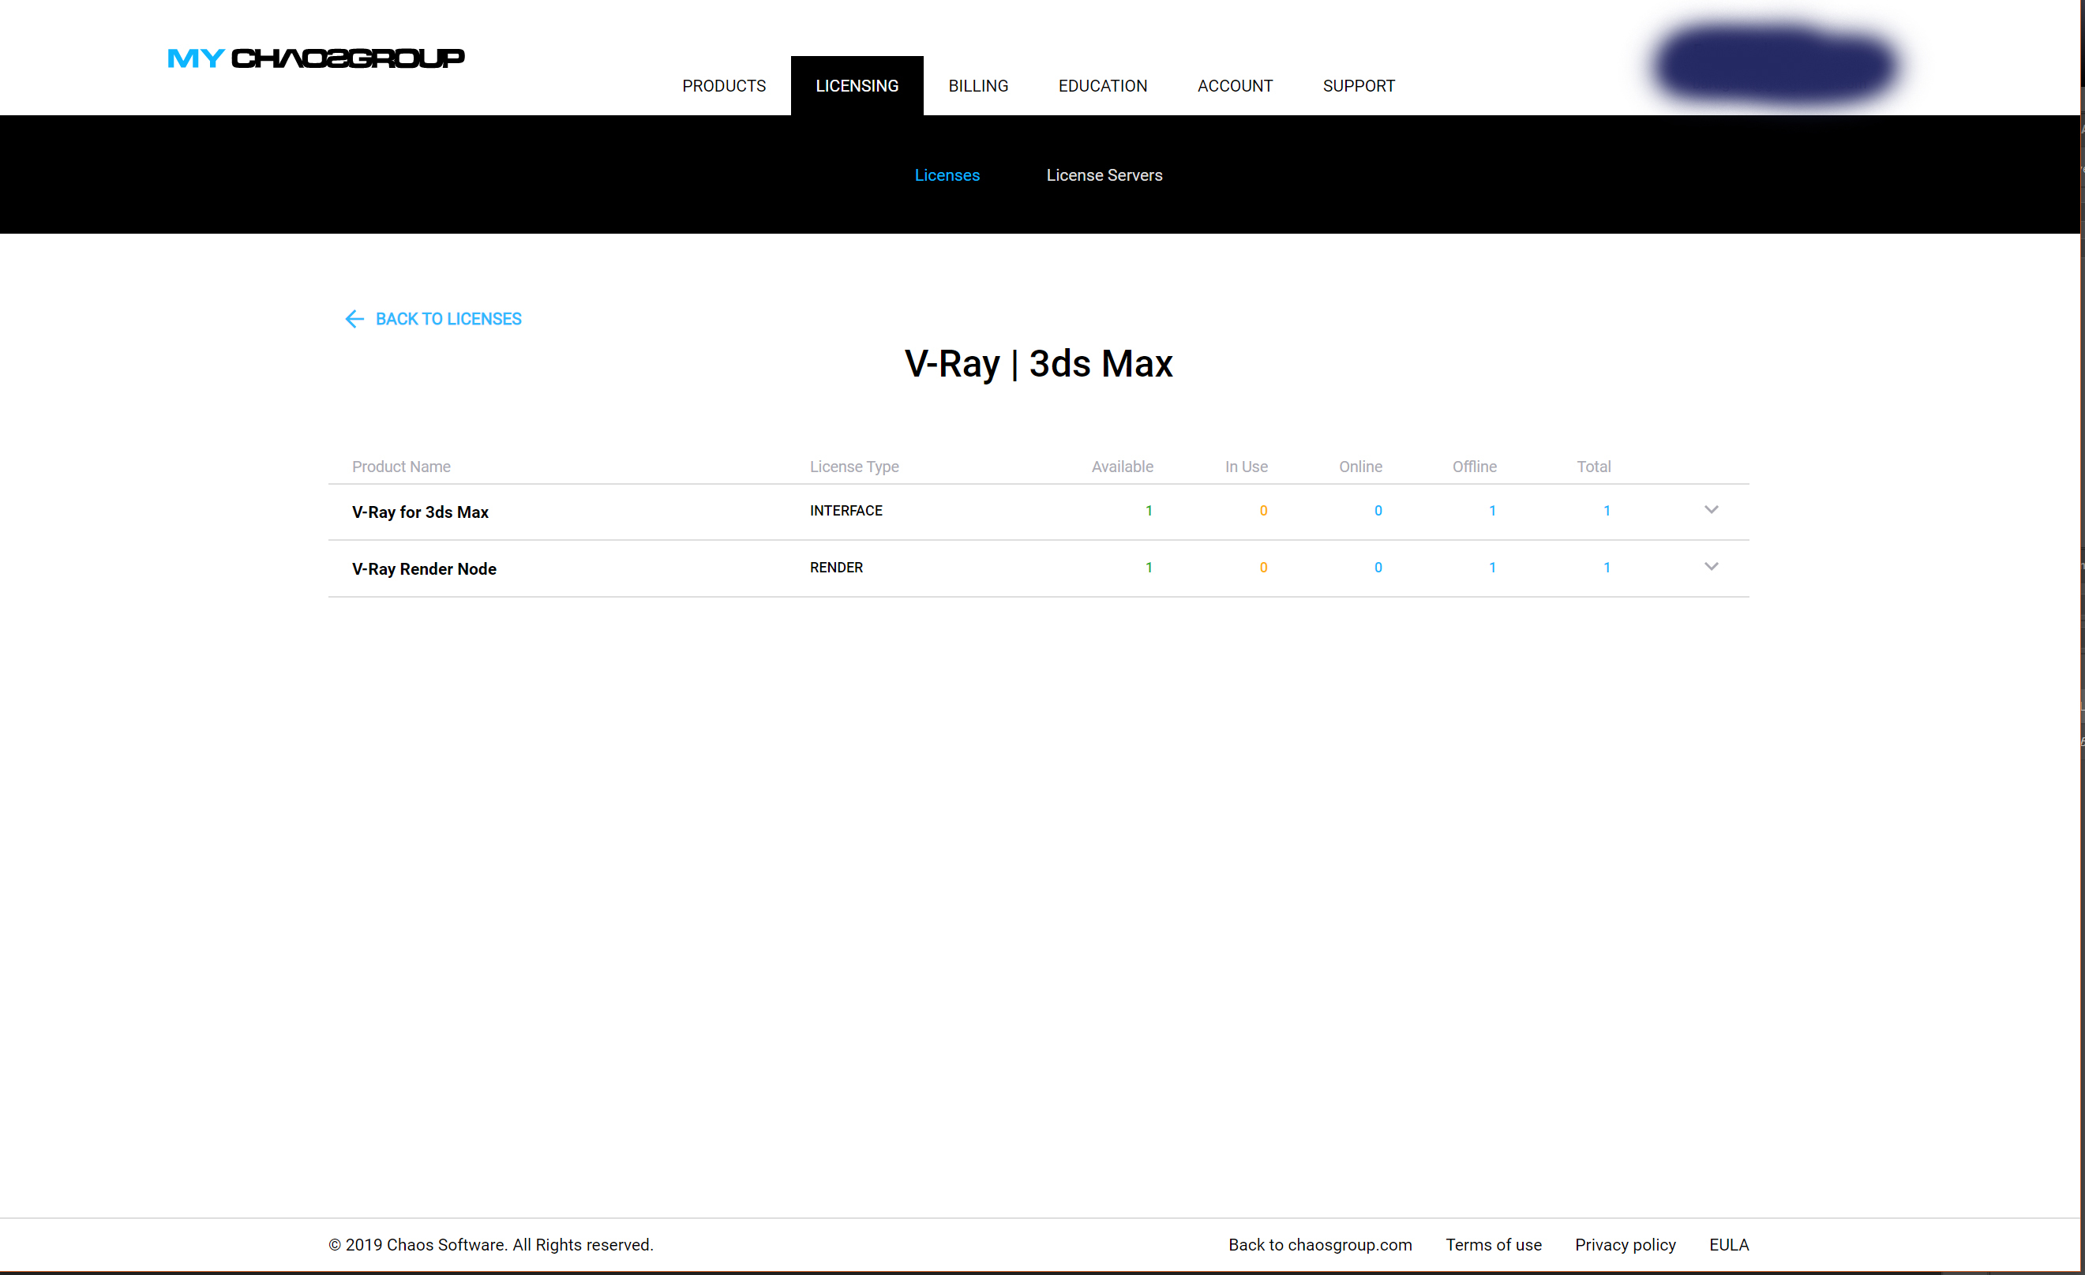Click the Available column header

click(x=1121, y=466)
